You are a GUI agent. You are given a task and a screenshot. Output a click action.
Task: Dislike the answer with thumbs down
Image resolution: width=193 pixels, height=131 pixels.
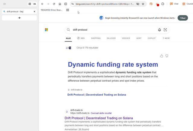(x=167, y=56)
